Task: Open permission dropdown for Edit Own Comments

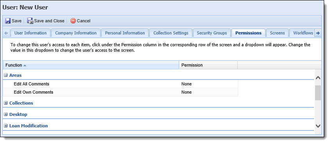Action: pos(208,92)
